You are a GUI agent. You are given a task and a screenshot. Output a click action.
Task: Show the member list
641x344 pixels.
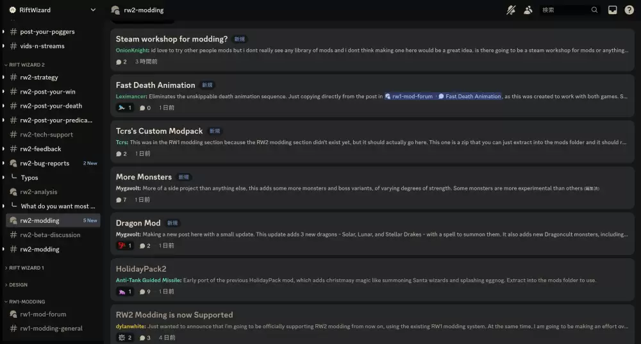528,10
